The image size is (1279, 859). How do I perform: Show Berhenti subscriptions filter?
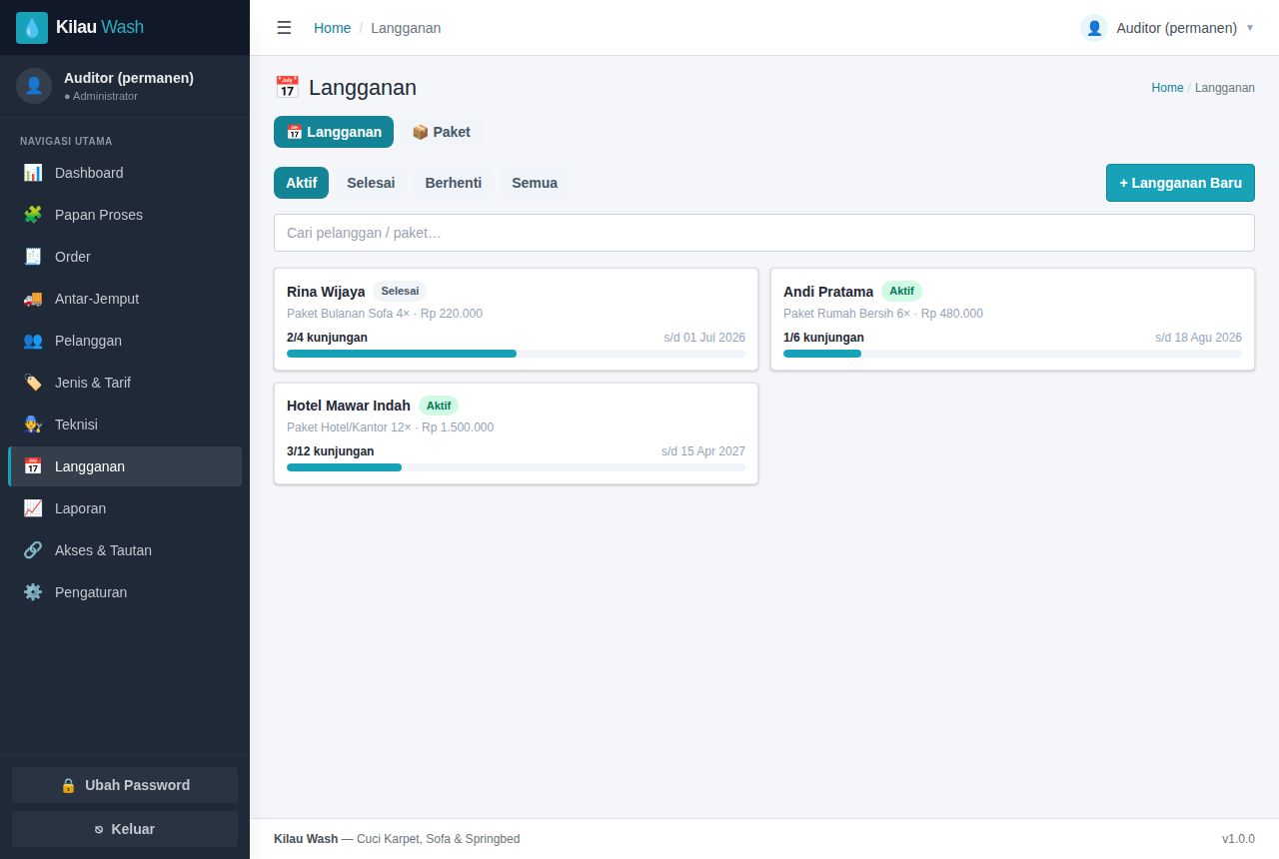[453, 183]
